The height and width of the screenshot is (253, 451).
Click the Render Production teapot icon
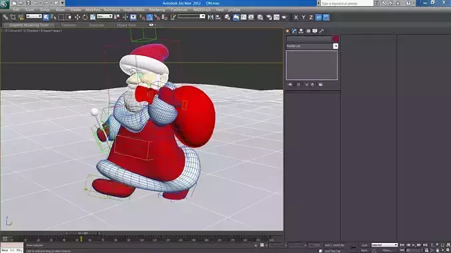pos(284,17)
